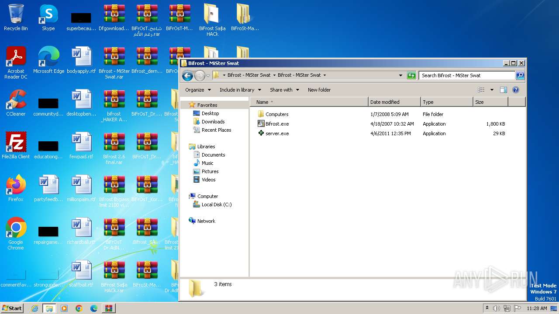The height and width of the screenshot is (314, 559).
Task: Open recent pages dropdown beside Forward arrow
Action: coord(208,75)
